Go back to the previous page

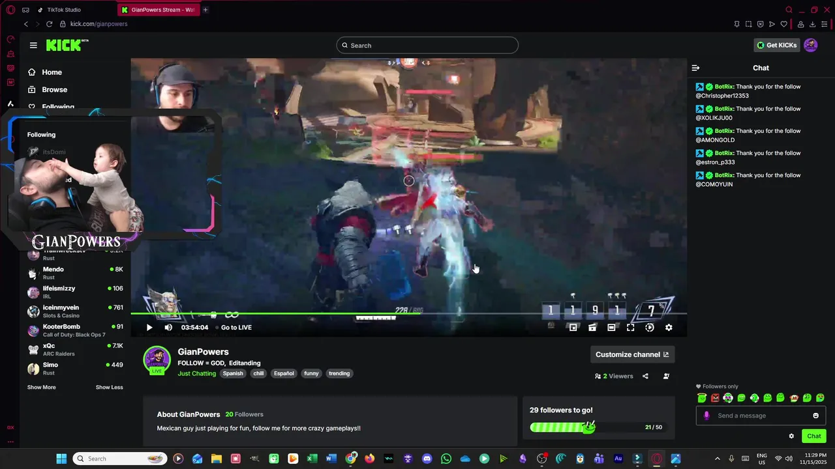tap(26, 24)
